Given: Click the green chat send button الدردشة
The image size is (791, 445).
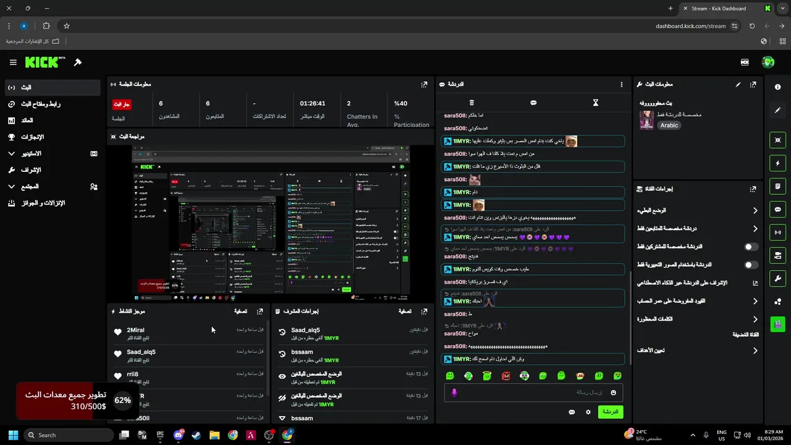Looking at the screenshot, I should 611,412.
